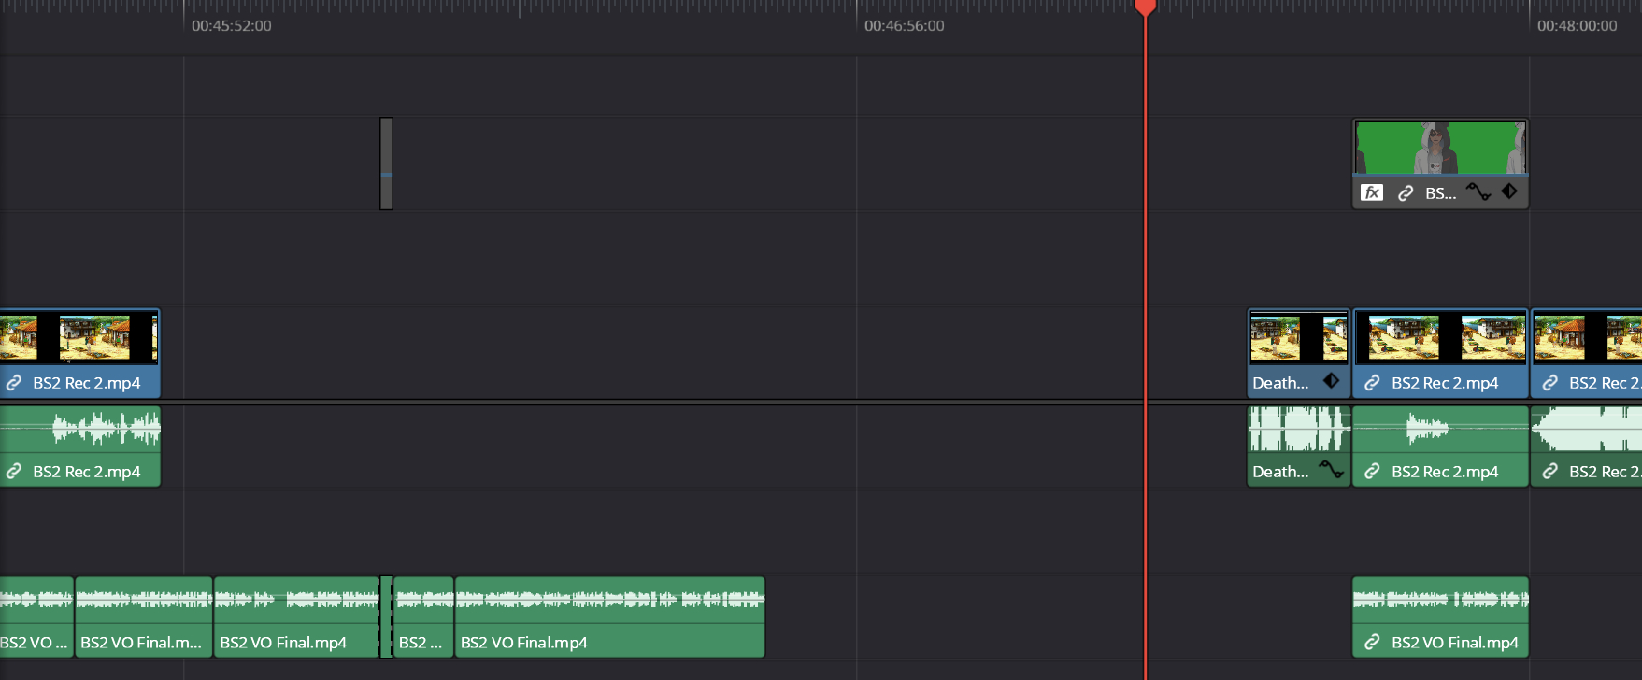The height and width of the screenshot is (680, 1642).
Task: Select the BS2 VO Final.m... audio clip
Action: pyautogui.click(x=144, y=616)
